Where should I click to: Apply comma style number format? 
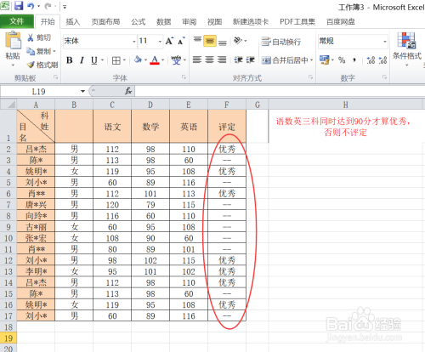(354, 60)
